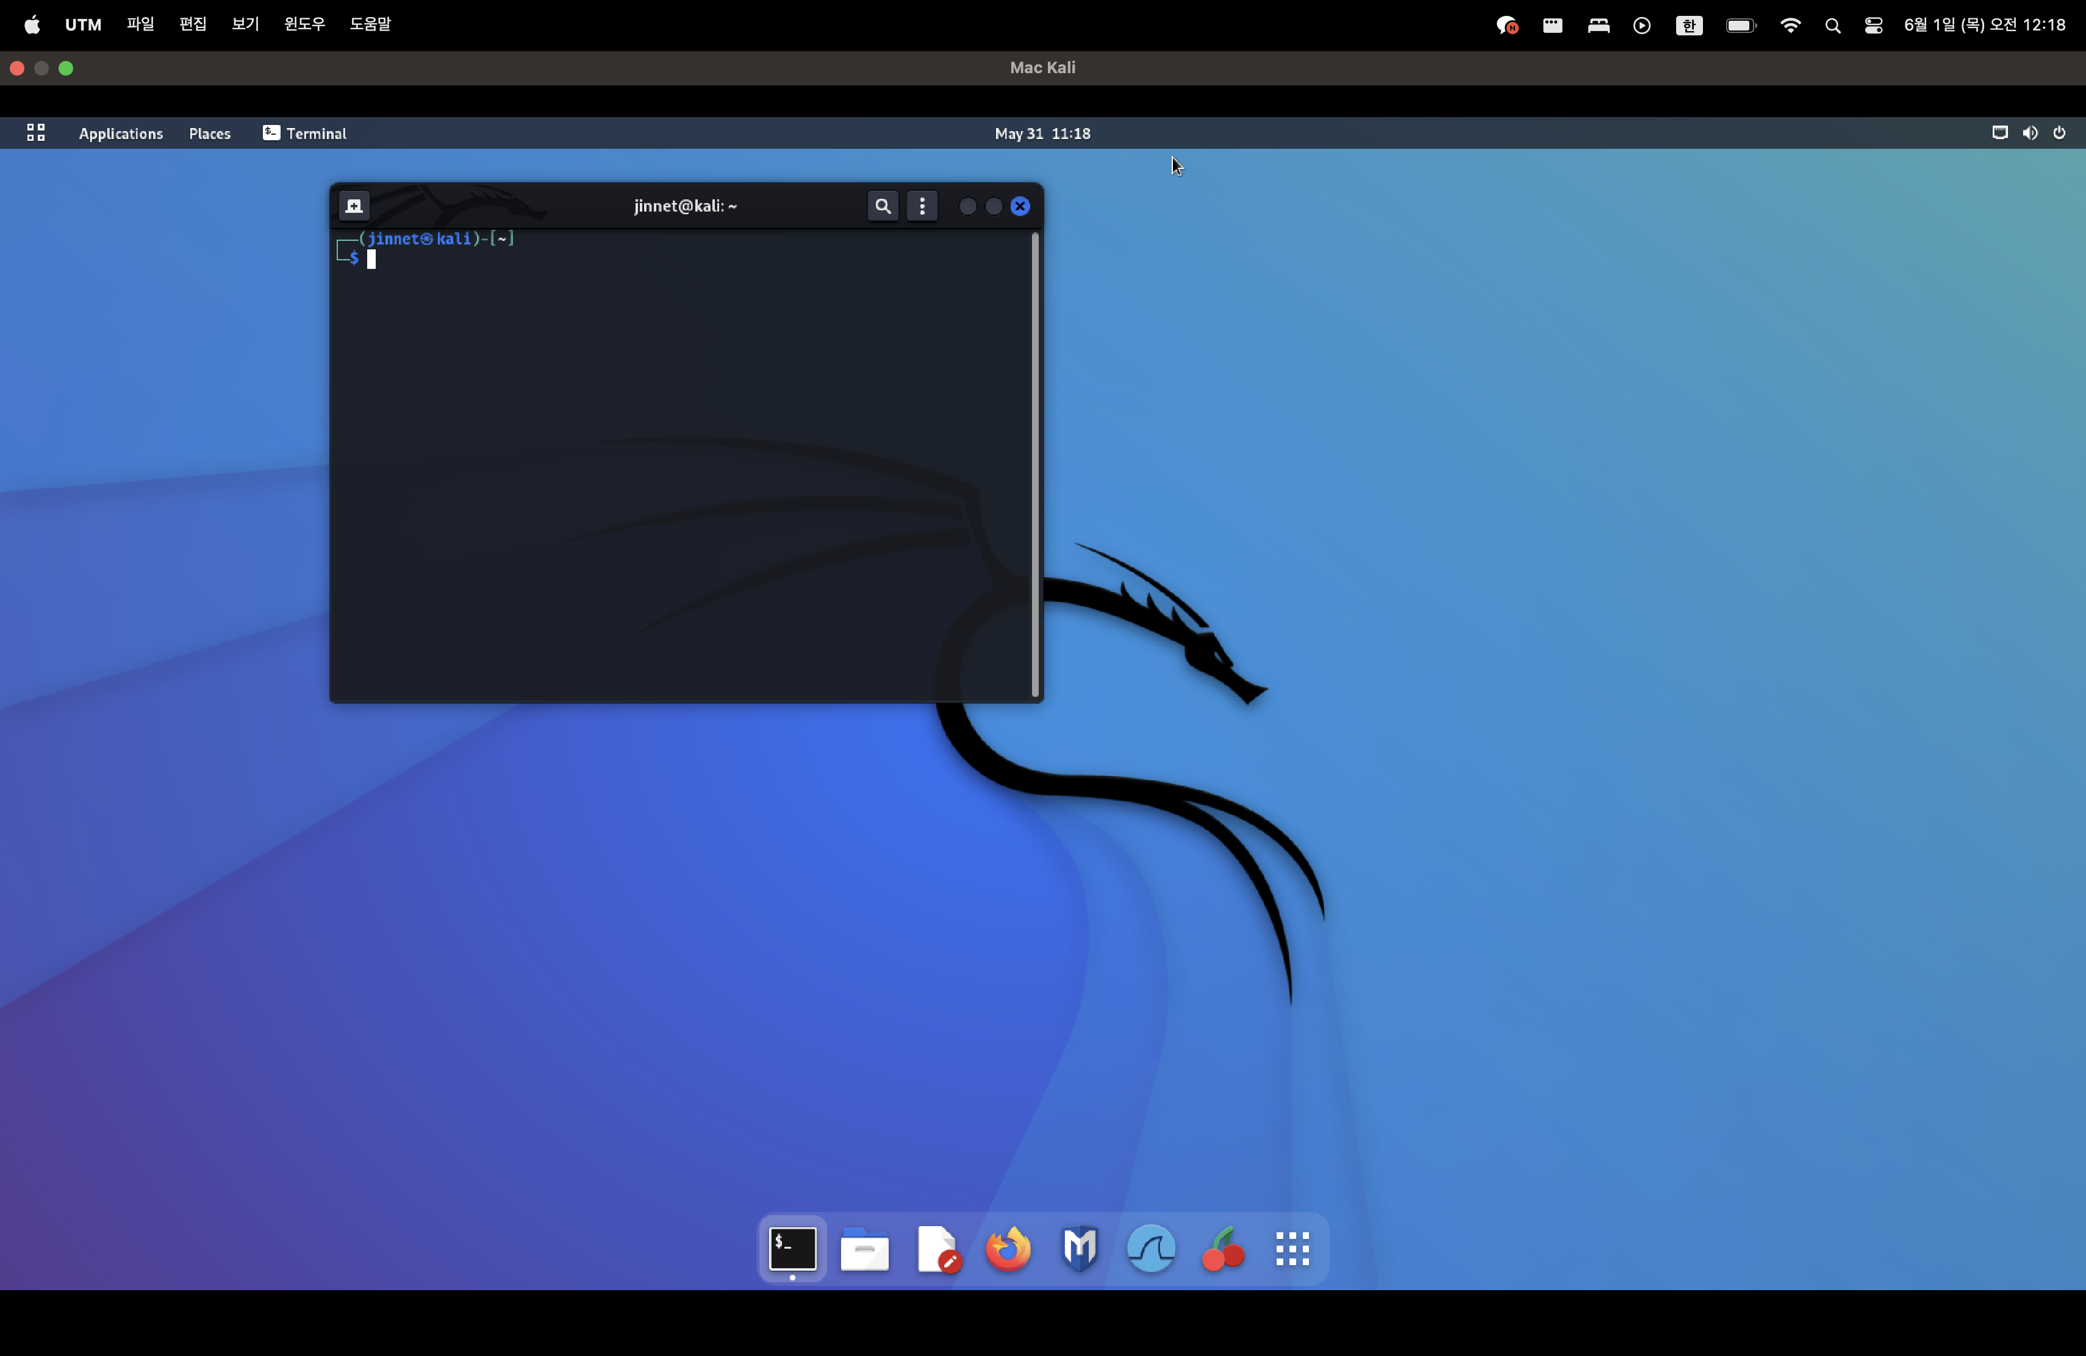Launch the text editor from dock

click(937, 1248)
